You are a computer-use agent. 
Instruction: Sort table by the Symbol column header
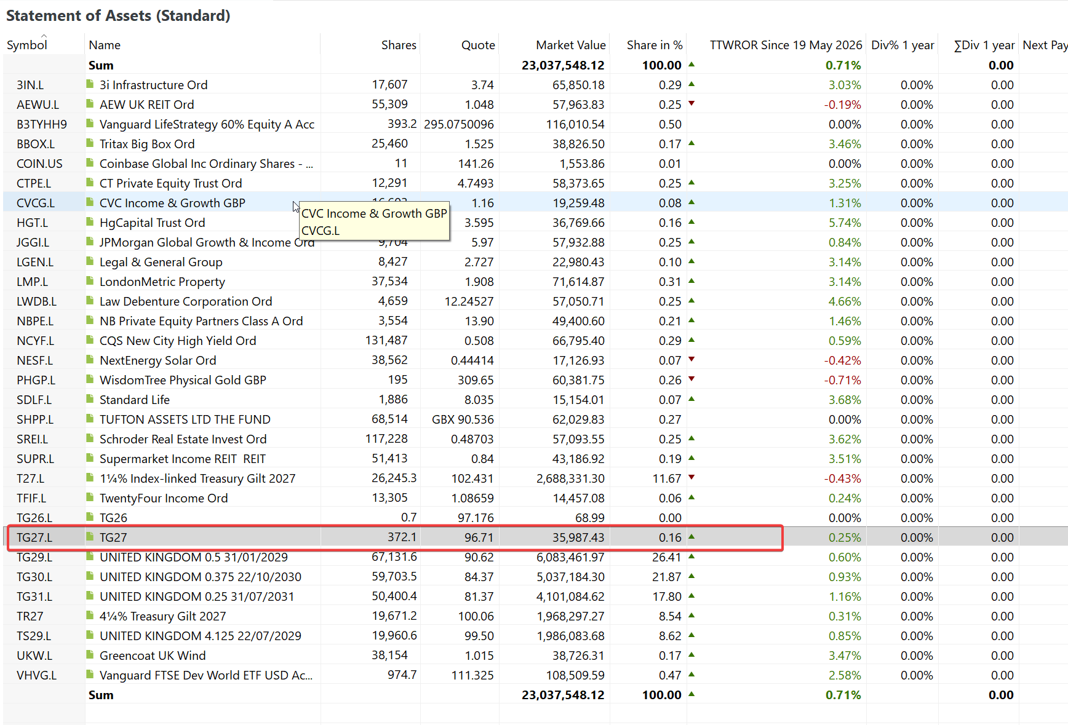pos(27,45)
